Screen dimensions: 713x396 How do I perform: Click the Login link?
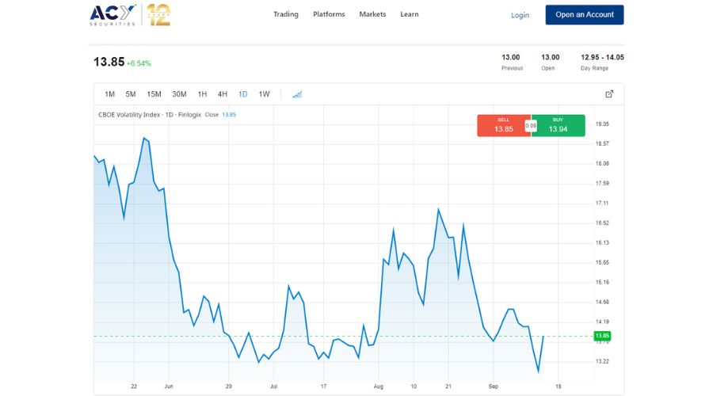[520, 15]
